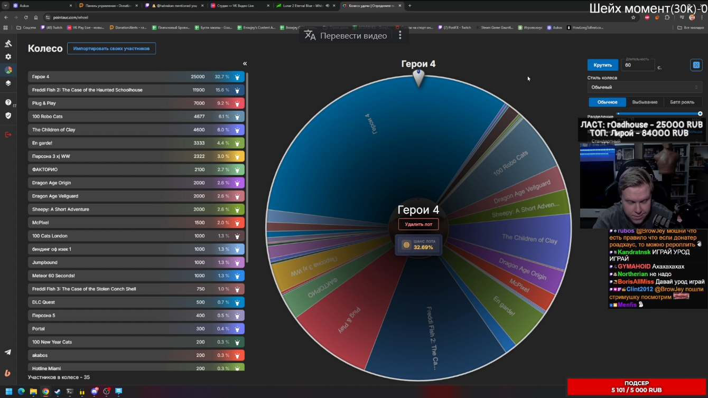Click Импортировать своих участников button

pyautogui.click(x=111, y=49)
